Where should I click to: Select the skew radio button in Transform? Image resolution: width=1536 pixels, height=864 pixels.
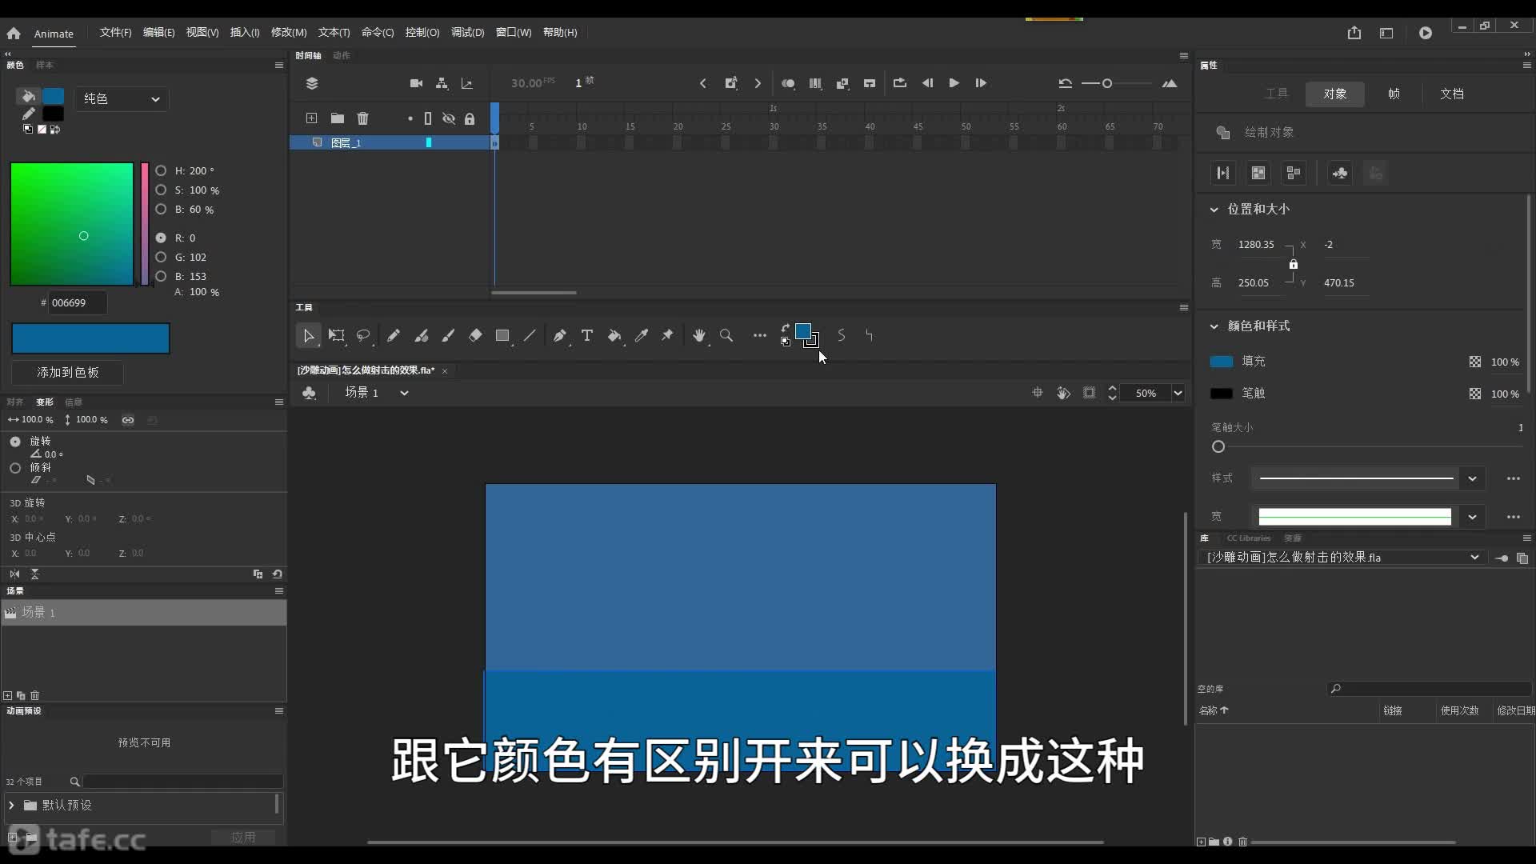point(15,468)
